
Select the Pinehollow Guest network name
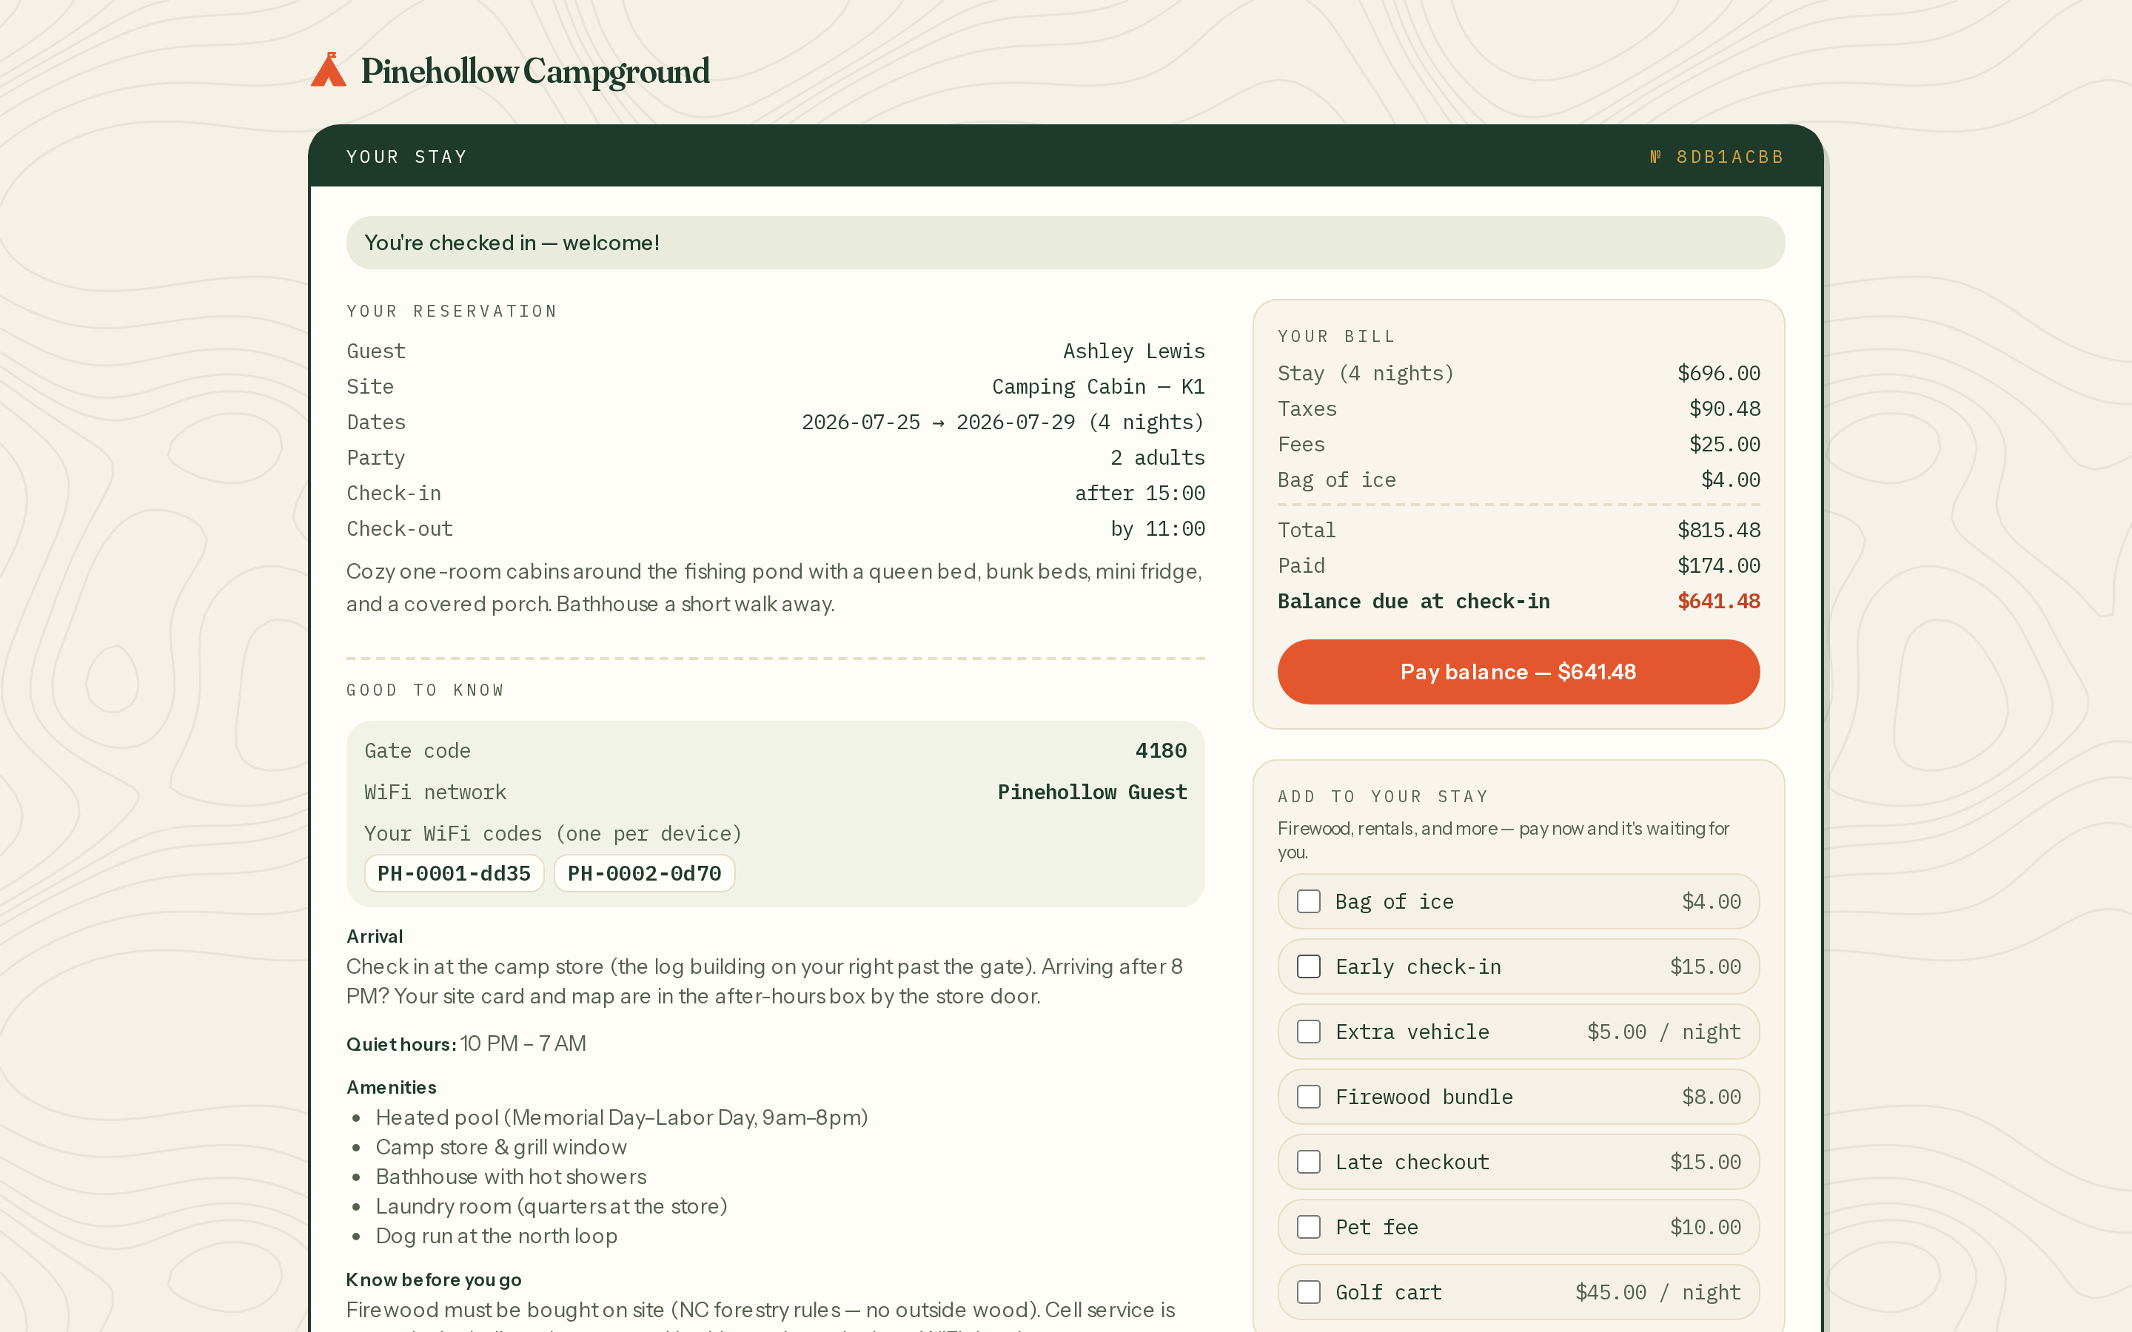[x=1092, y=792]
